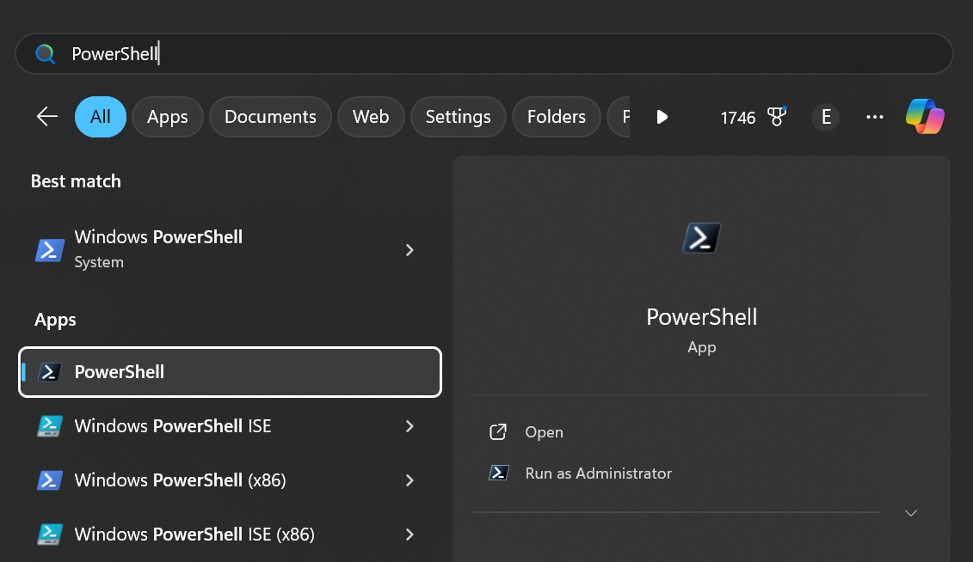973x562 pixels.
Task: Switch to the Settings filter tab
Action: tap(458, 117)
